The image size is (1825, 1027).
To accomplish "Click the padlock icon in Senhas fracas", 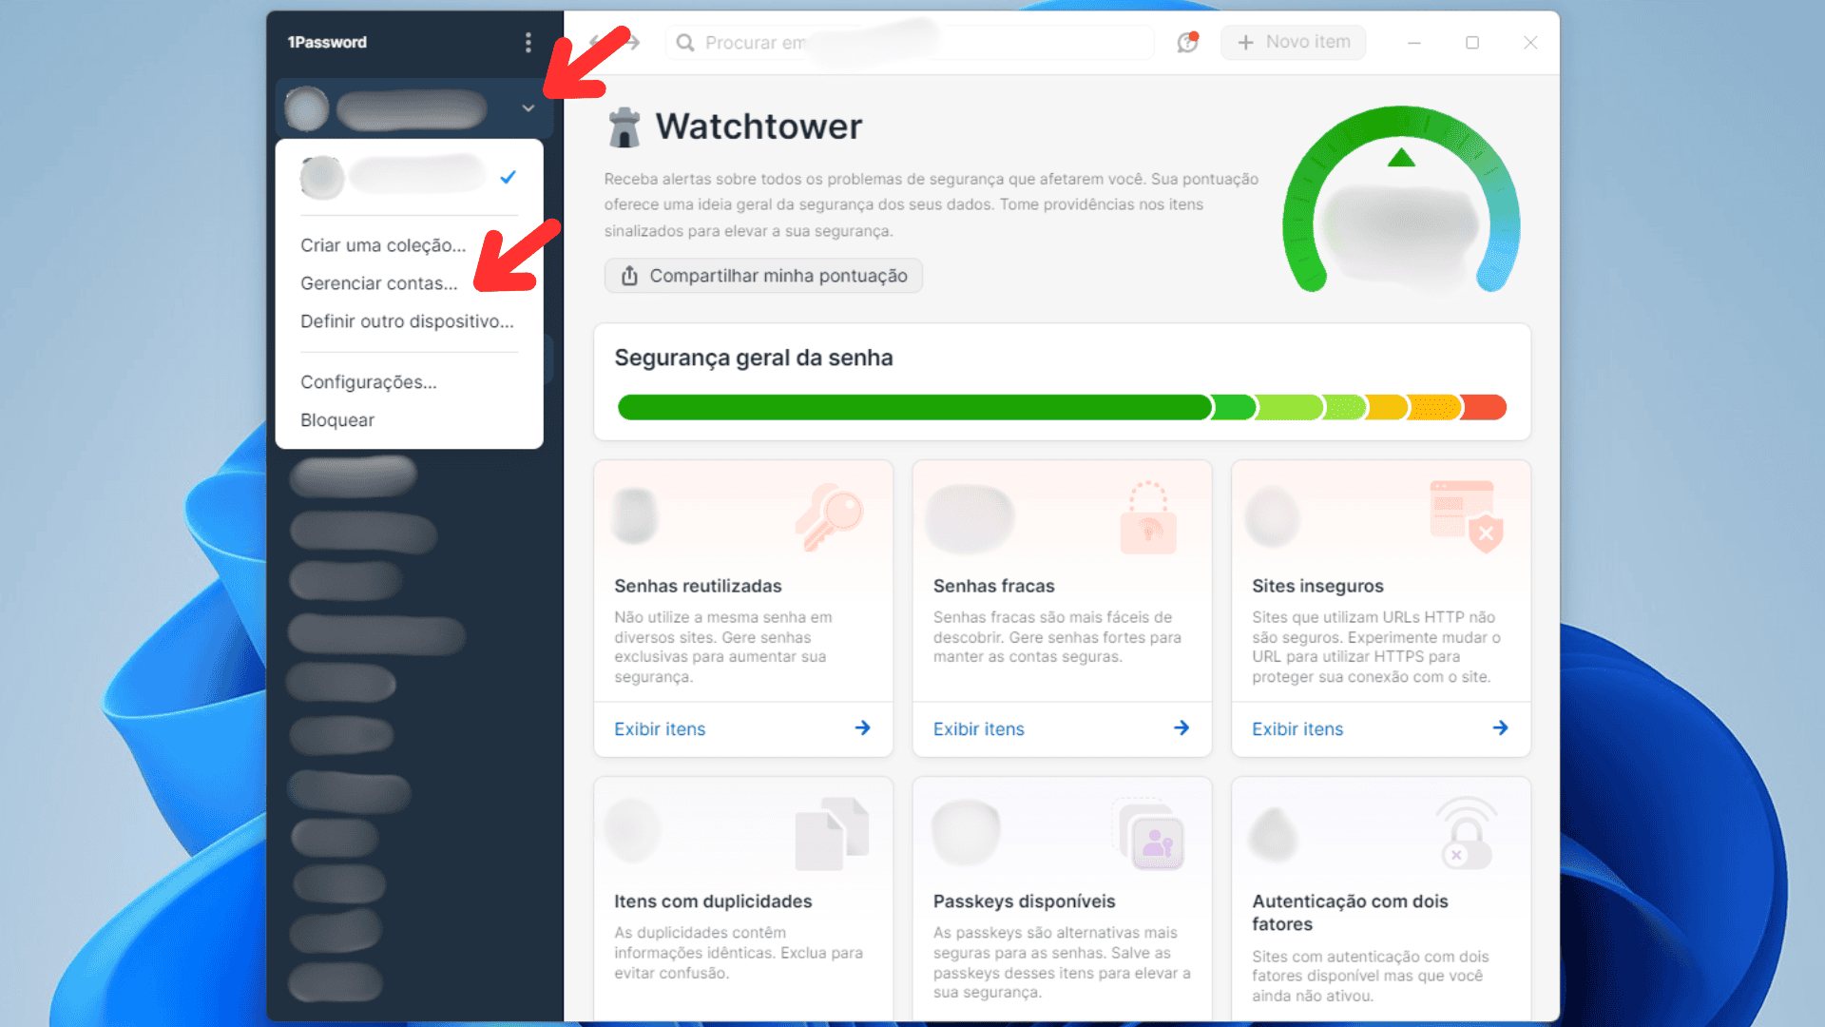I will (x=1148, y=517).
